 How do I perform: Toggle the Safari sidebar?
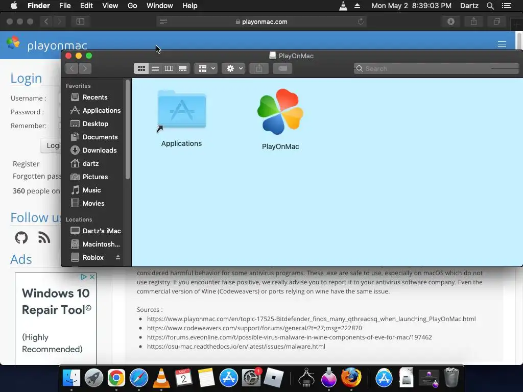(x=80, y=21)
